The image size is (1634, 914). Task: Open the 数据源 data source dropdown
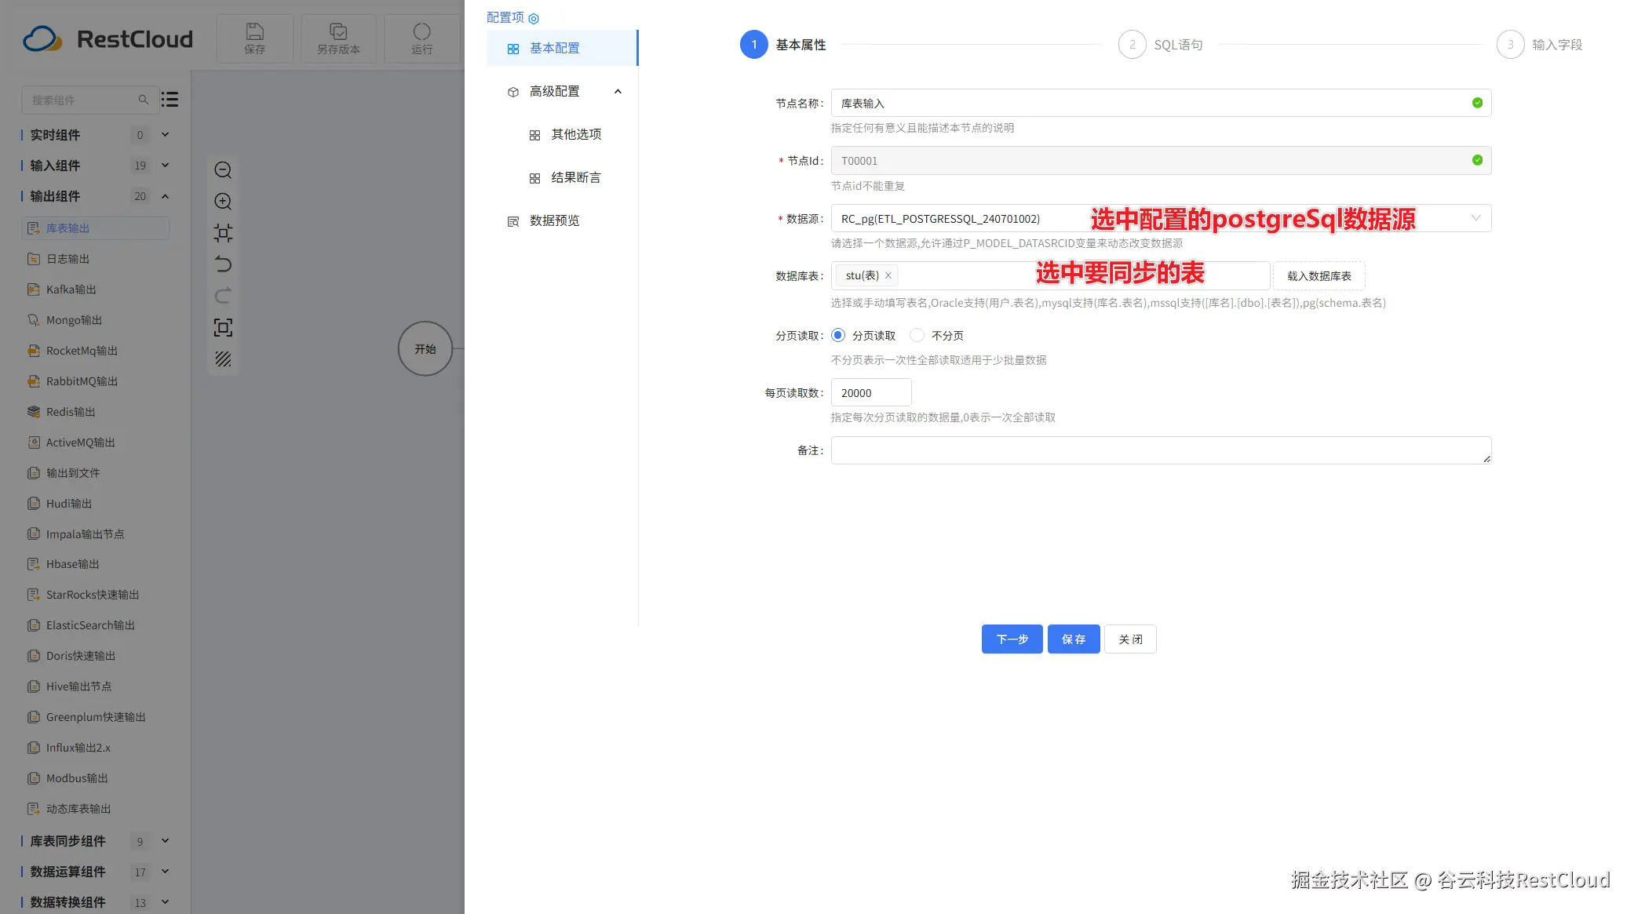1476,218
